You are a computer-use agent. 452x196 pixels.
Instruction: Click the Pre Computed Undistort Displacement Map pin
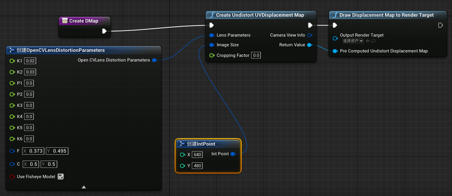pyautogui.click(x=335, y=51)
